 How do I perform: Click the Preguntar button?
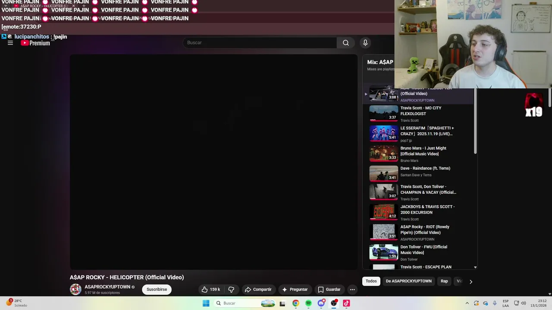[x=295, y=289]
